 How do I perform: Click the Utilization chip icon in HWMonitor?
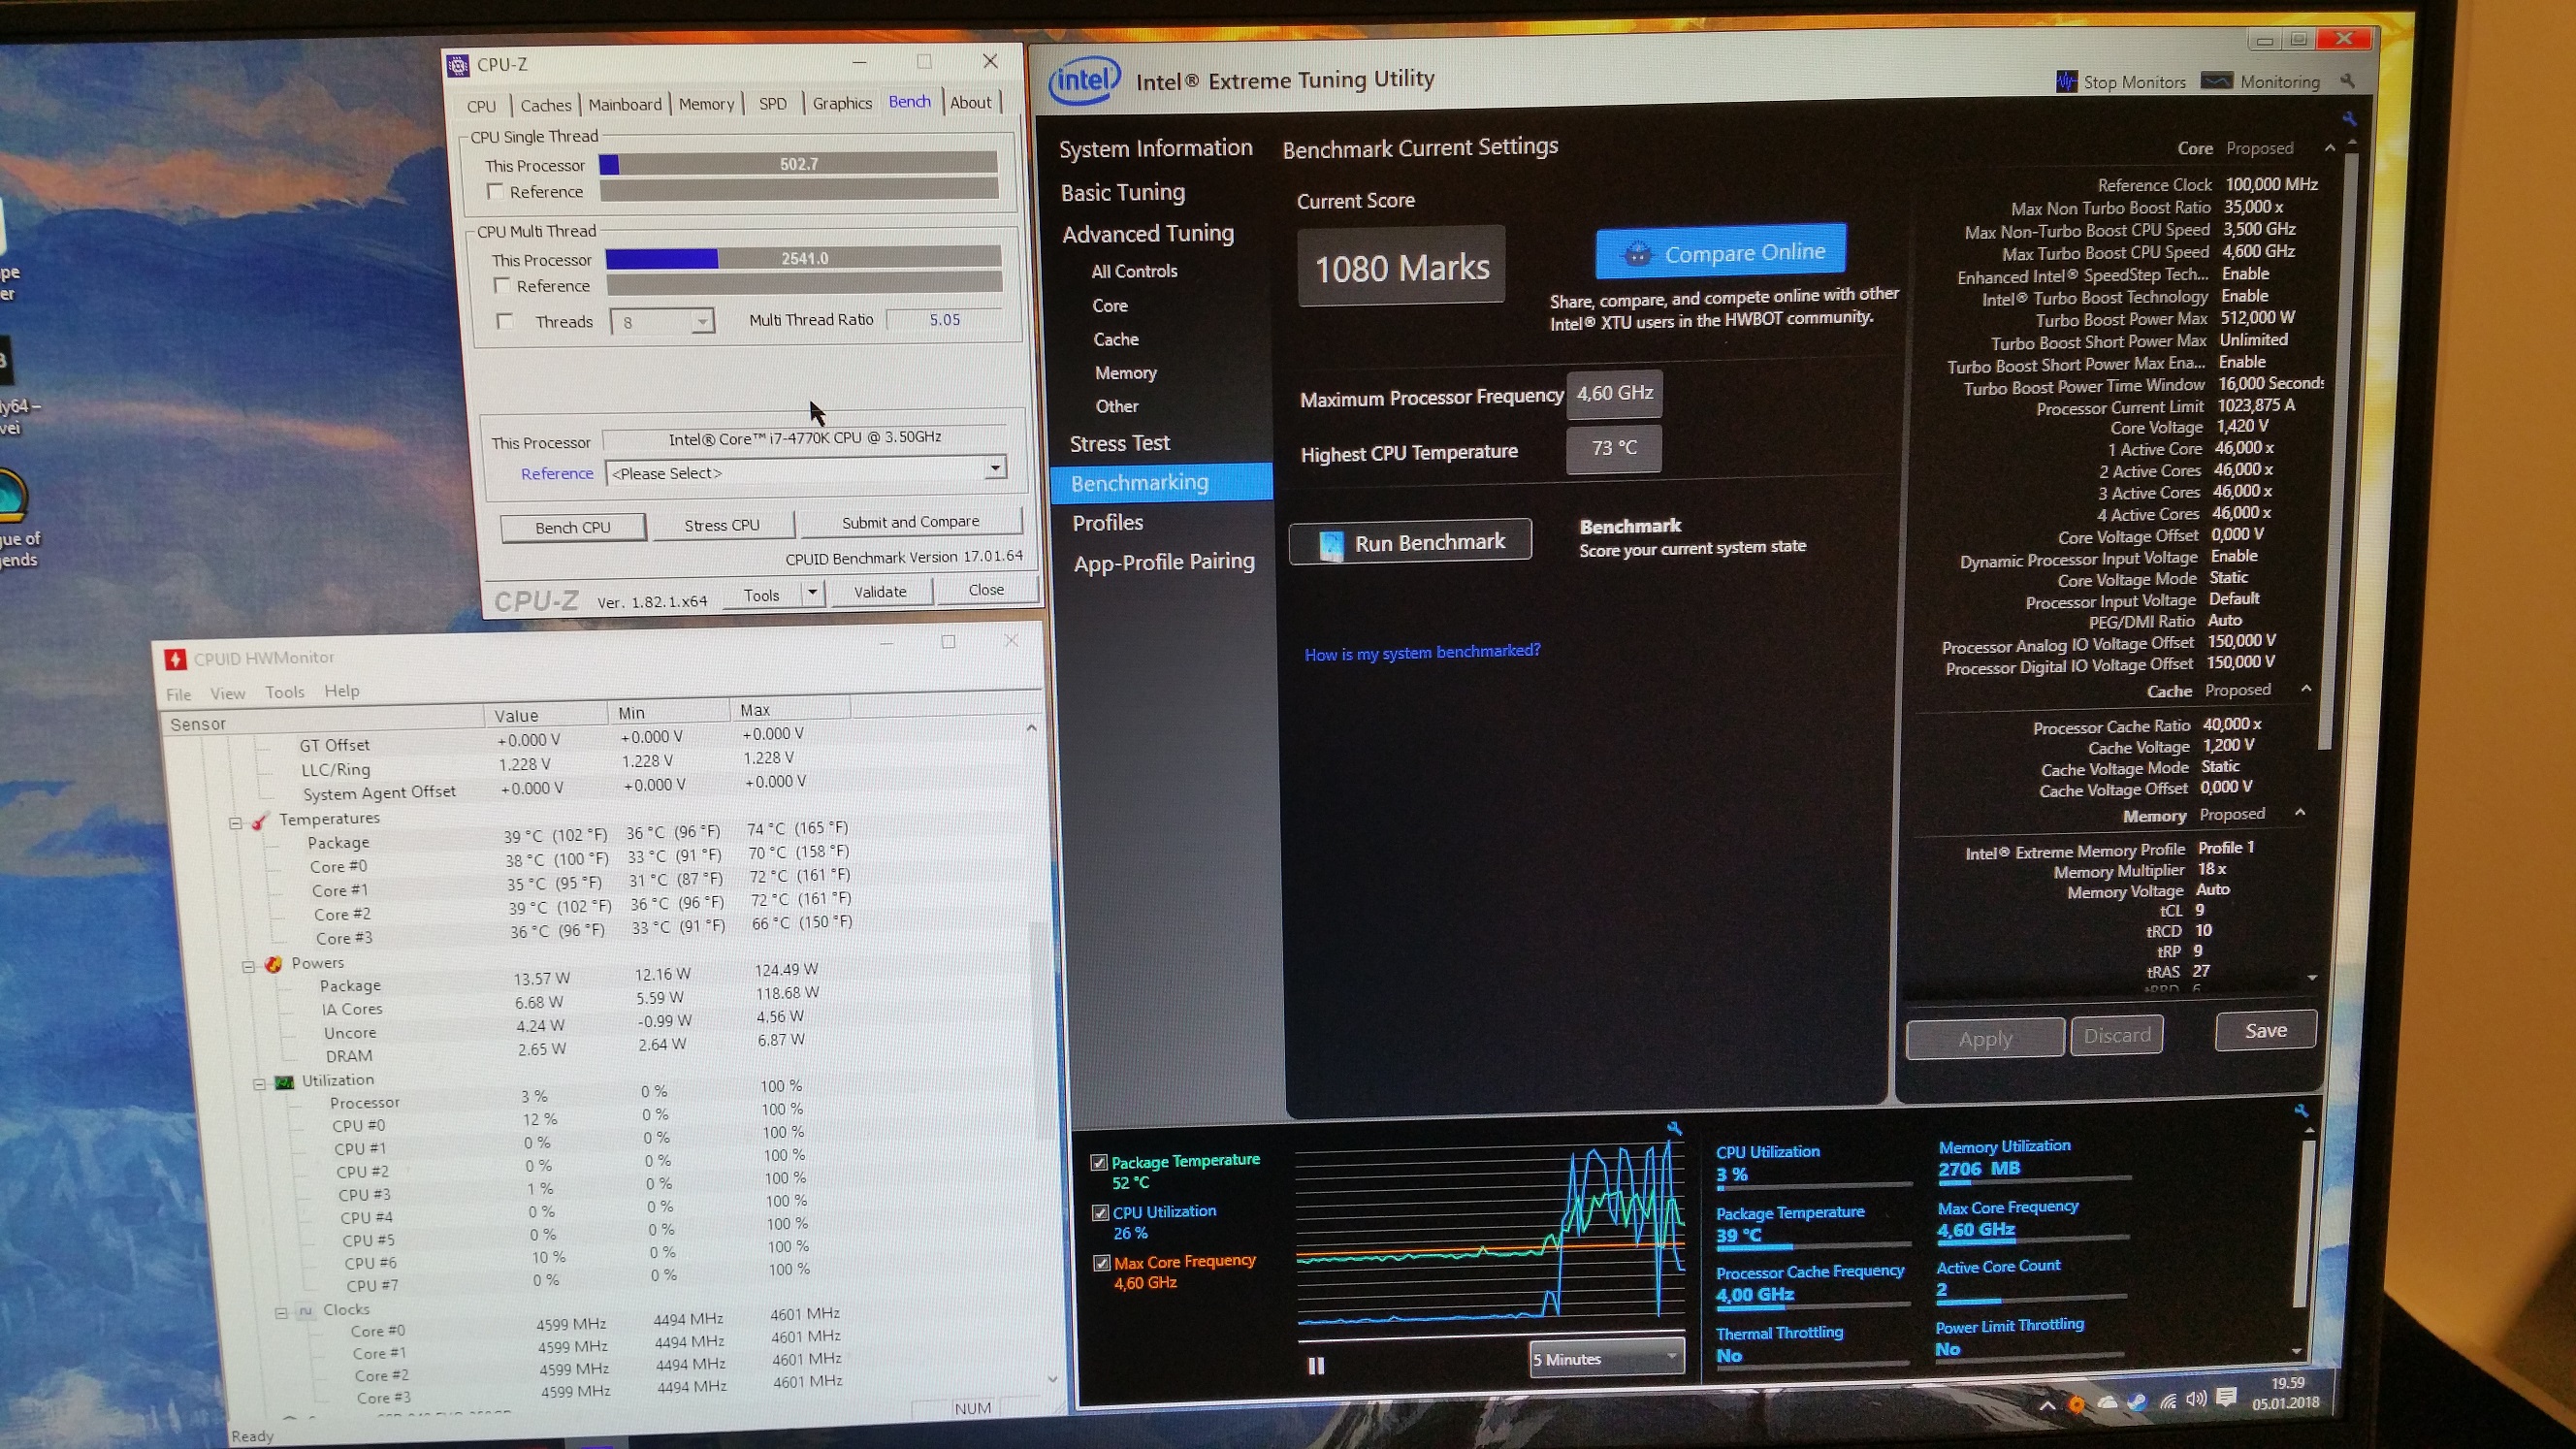pos(284,1082)
